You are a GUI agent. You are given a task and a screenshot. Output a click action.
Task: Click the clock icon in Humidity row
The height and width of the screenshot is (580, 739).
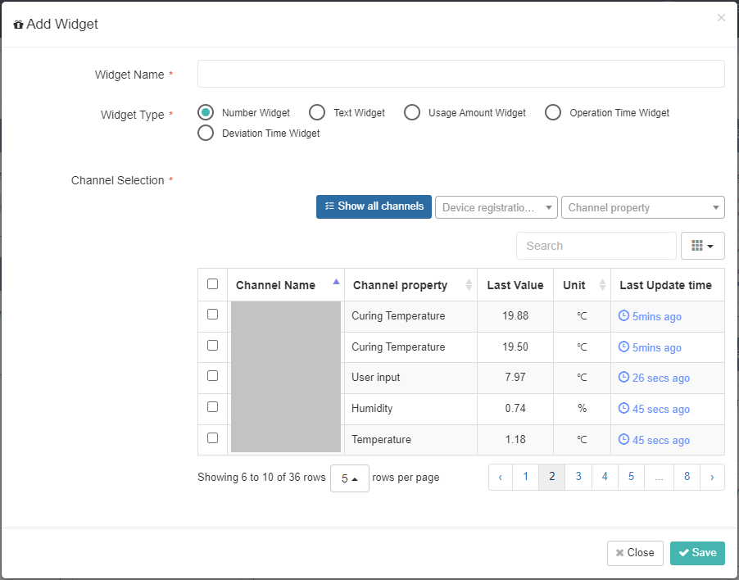623,407
